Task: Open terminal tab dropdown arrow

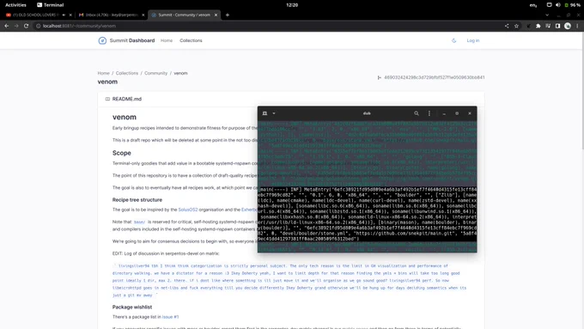Action: click(x=274, y=113)
